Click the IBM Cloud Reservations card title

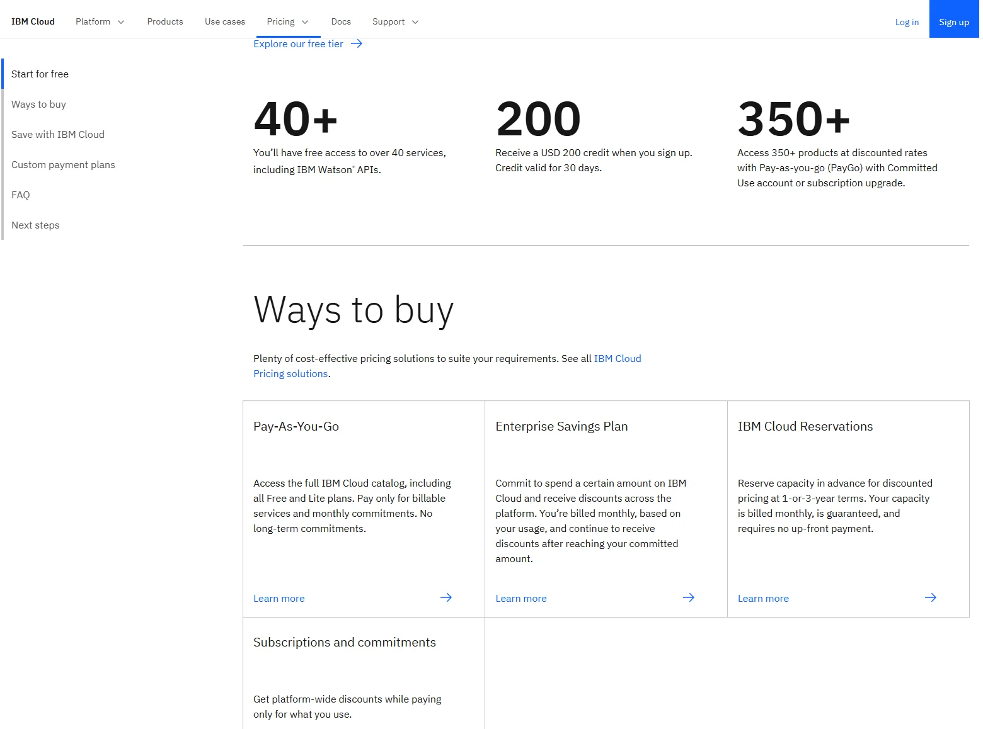pos(805,426)
